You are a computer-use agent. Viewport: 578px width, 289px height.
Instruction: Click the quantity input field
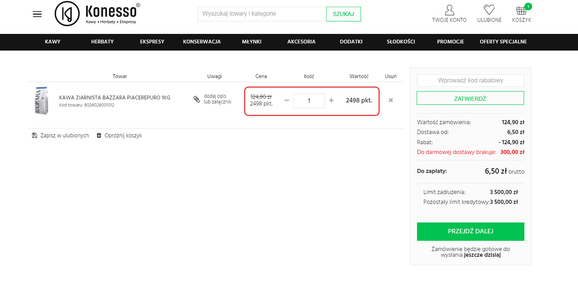309,101
